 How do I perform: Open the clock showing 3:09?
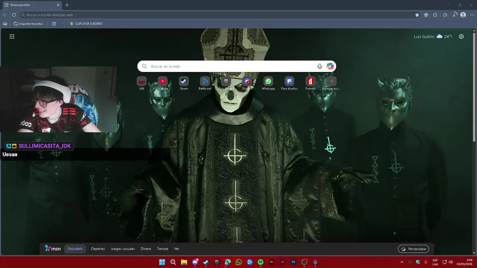tap(465, 262)
